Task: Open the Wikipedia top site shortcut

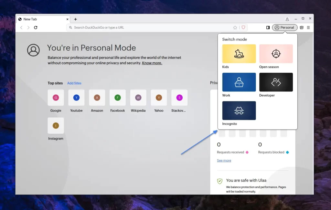Action: pos(138,98)
